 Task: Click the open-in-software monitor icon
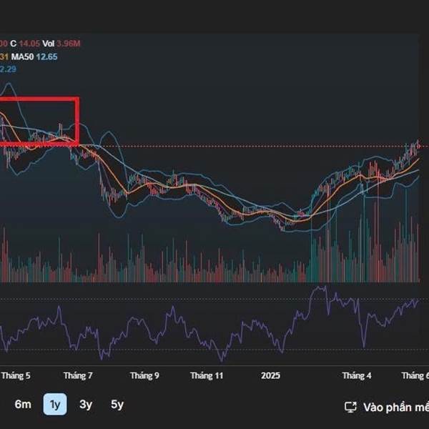(x=350, y=407)
